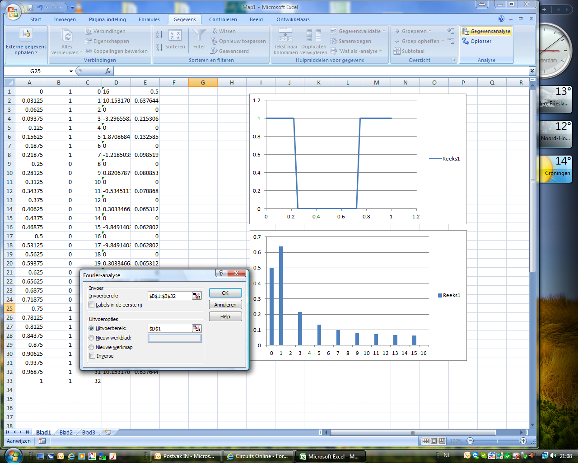Viewport: 578px width, 463px height.
Task: Open Gegevensanalyse tool in ribbon
Action: click(486, 31)
